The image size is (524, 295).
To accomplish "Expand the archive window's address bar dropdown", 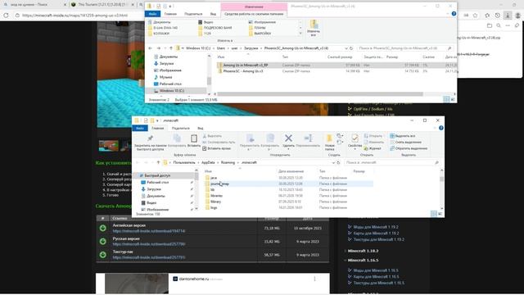I will (346, 48).
